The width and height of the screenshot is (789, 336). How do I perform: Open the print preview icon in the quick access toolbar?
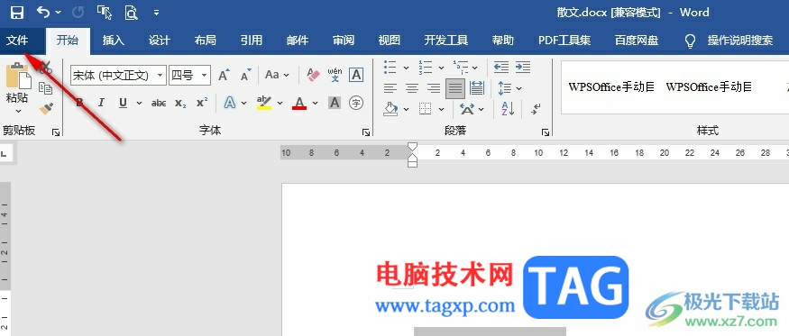[x=131, y=13]
